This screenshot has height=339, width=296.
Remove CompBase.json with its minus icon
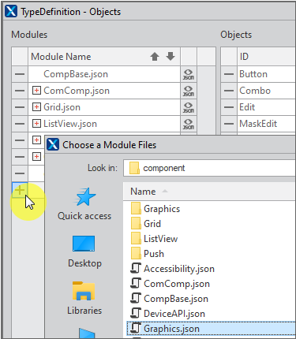pyautogui.click(x=20, y=74)
